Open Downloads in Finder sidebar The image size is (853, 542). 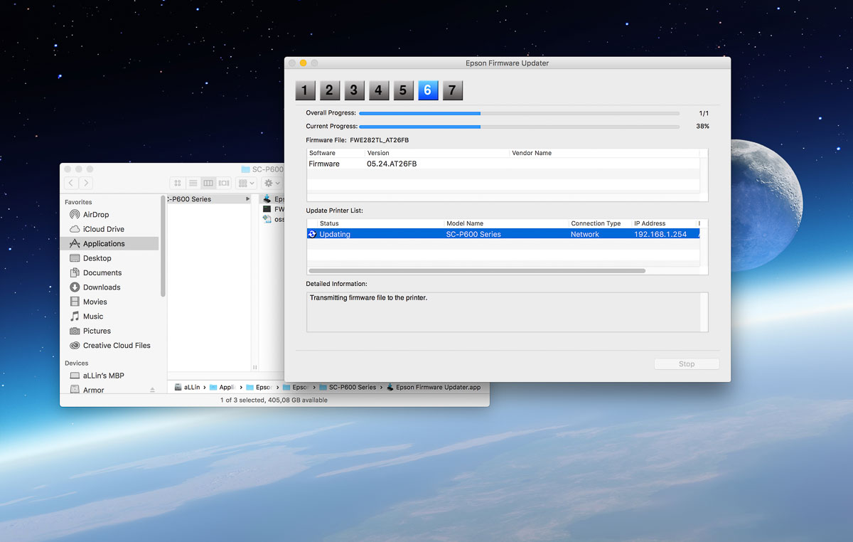[x=102, y=287]
